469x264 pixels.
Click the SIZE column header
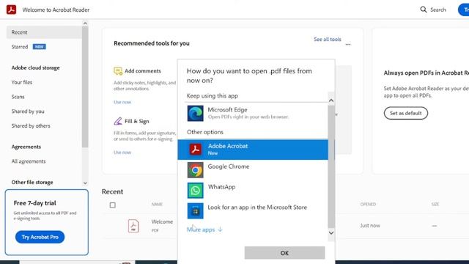435,204
